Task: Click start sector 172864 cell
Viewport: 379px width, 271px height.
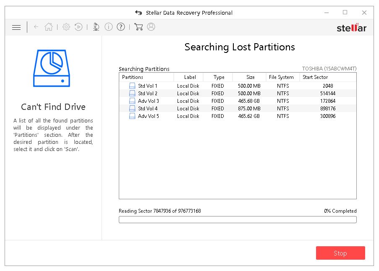Action: point(328,101)
